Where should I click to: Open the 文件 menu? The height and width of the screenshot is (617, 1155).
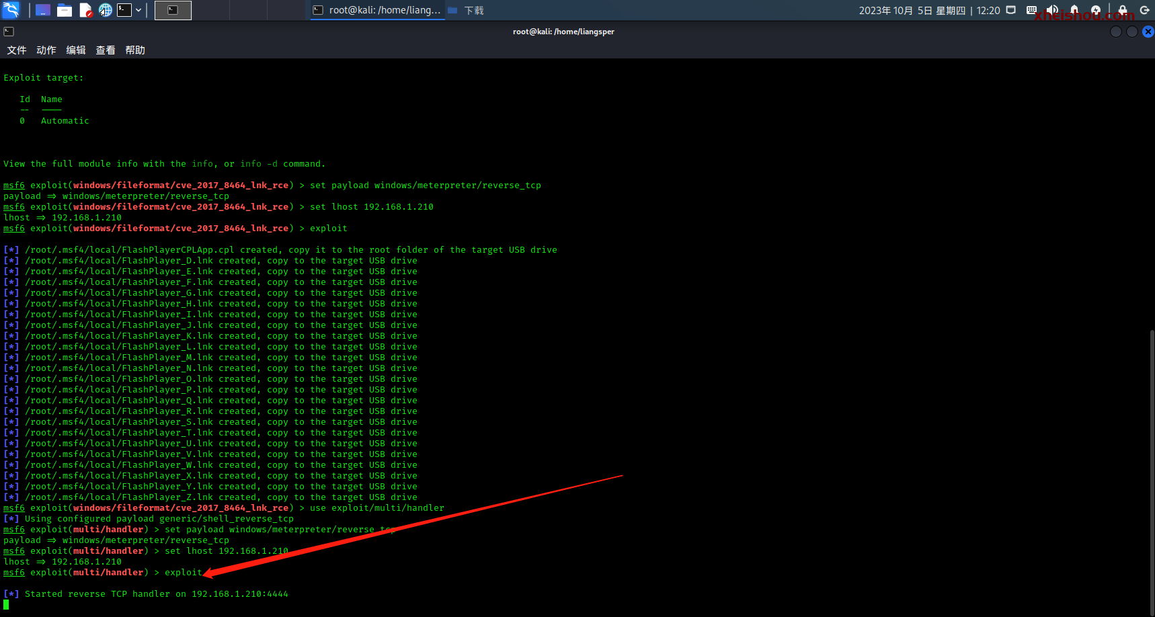click(17, 50)
